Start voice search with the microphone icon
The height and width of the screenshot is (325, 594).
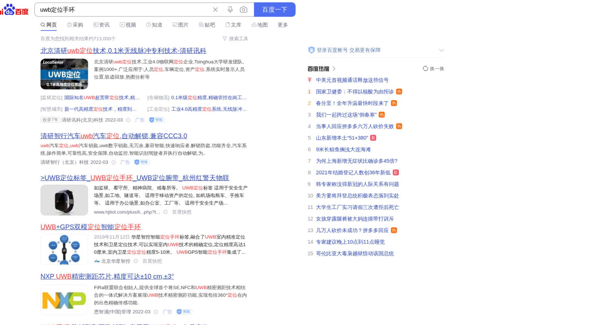pyautogui.click(x=230, y=10)
